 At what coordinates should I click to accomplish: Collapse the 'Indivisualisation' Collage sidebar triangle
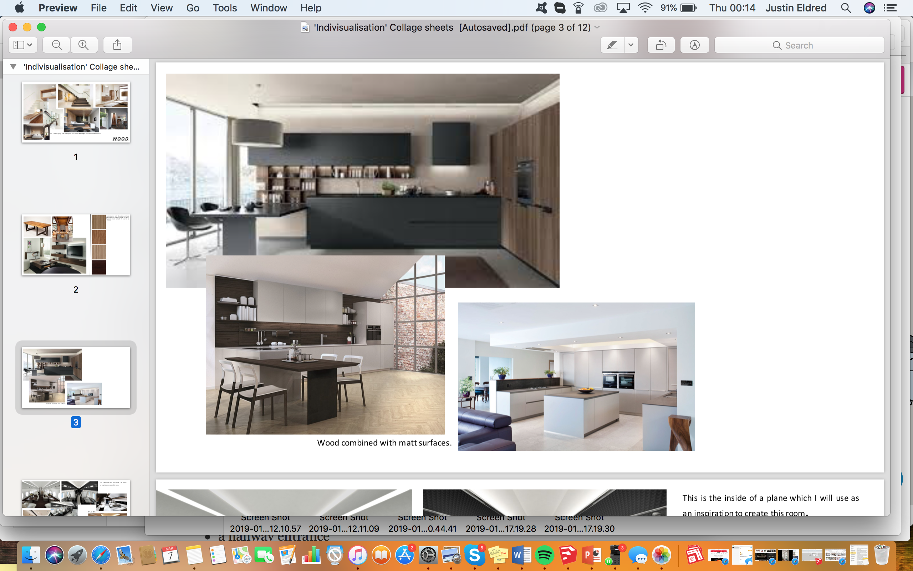13,67
